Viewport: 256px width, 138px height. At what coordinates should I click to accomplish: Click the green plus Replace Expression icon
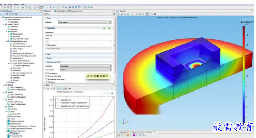tap(104, 29)
